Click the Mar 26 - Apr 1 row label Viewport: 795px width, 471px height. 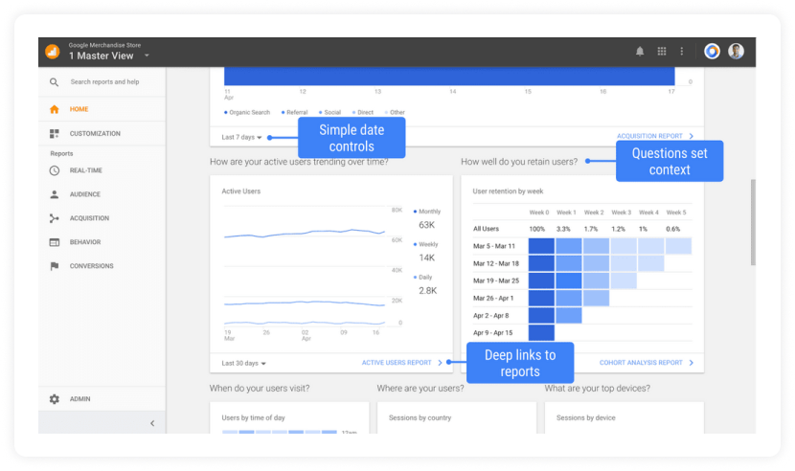tap(493, 298)
